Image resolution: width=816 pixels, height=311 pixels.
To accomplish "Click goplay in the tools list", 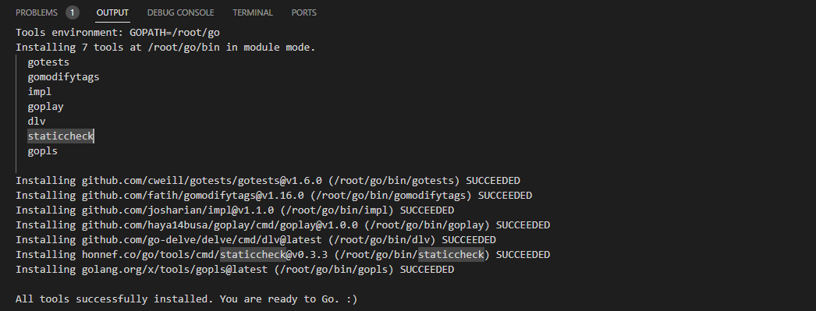I will (x=46, y=107).
